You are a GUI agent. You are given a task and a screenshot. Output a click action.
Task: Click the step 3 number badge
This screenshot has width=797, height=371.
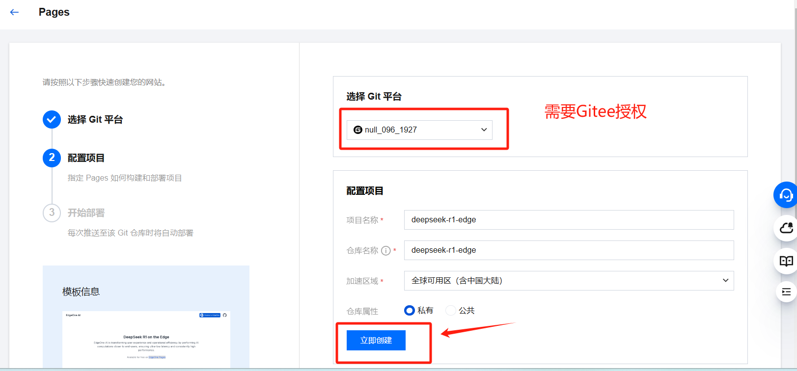[x=52, y=212]
